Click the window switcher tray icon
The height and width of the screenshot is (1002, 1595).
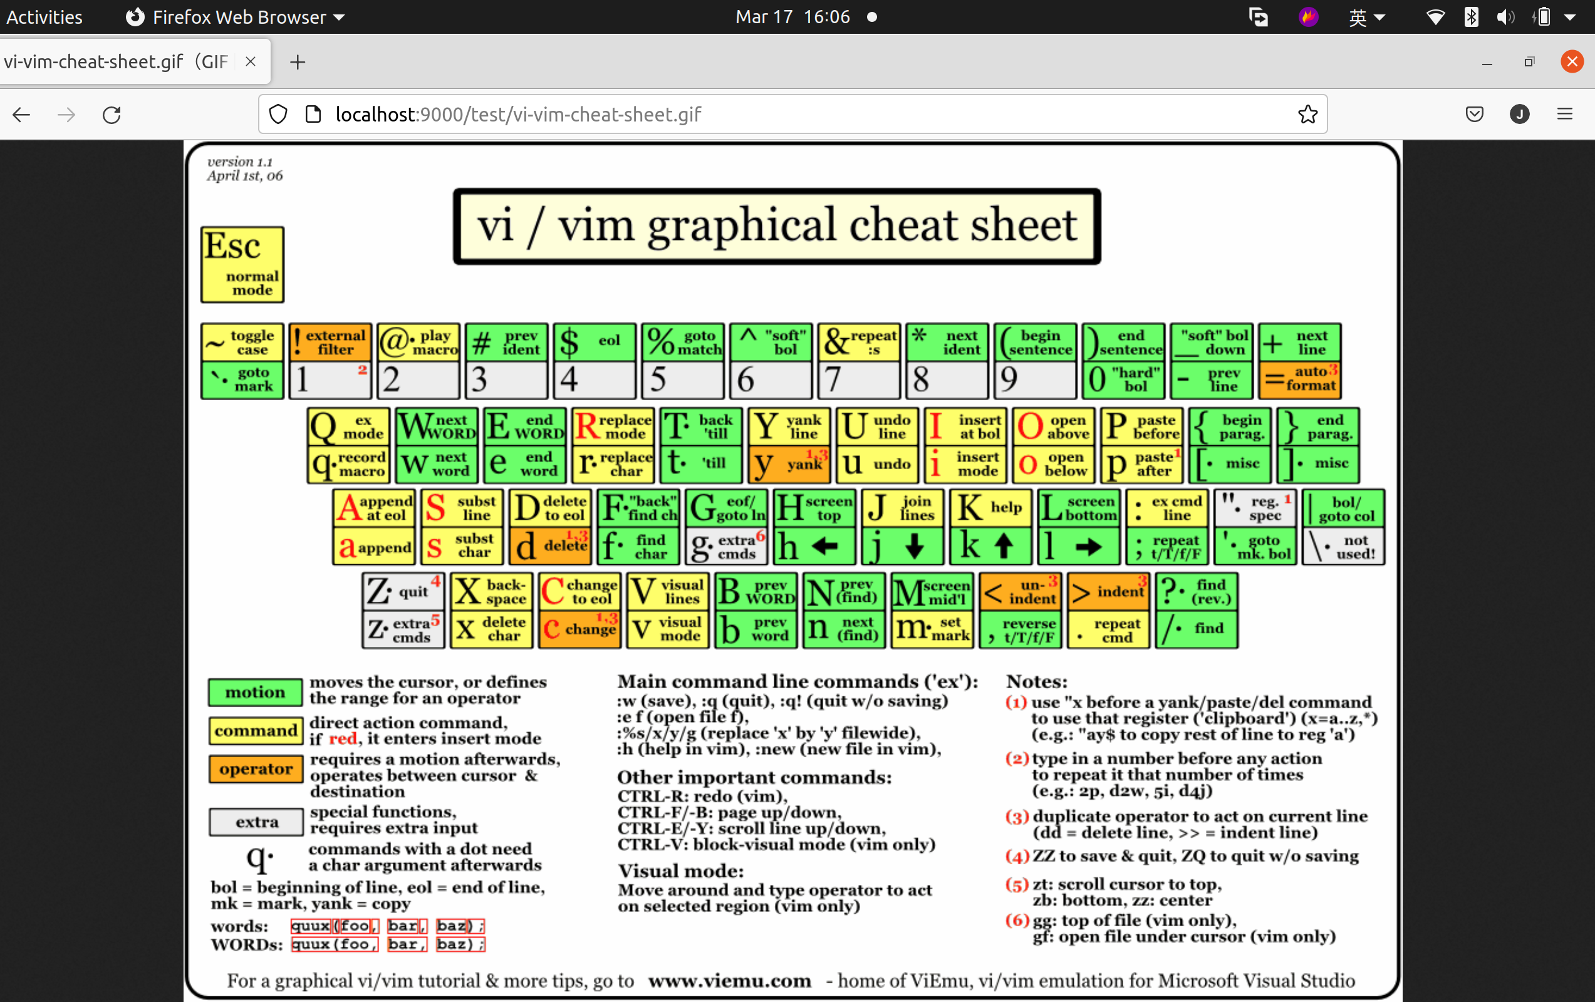point(1258,17)
